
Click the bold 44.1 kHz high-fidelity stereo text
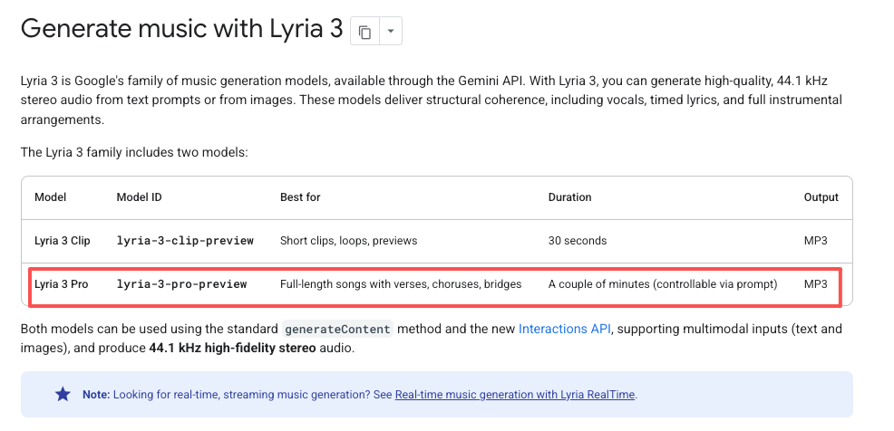(x=232, y=348)
